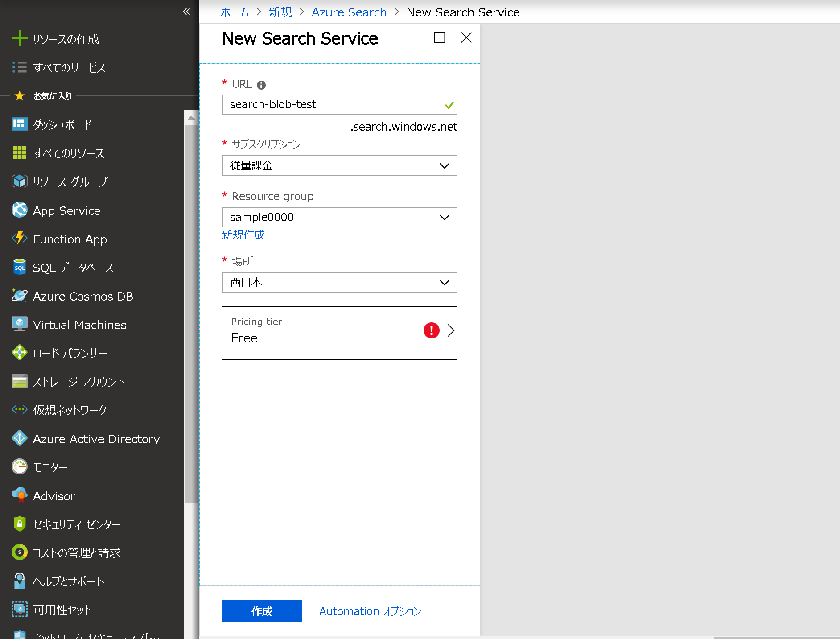Click the storage account icon
This screenshot has height=639, width=840.
pos(19,381)
